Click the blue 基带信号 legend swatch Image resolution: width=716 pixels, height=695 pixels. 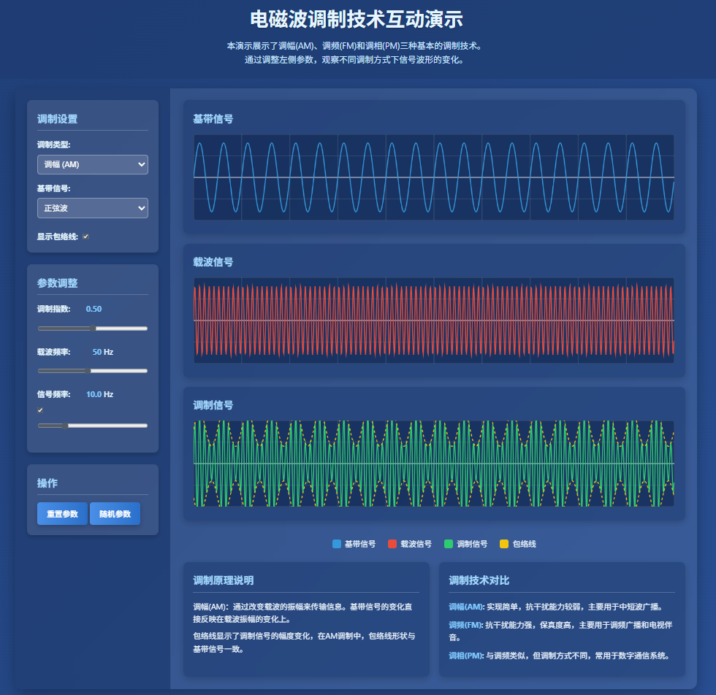[335, 543]
